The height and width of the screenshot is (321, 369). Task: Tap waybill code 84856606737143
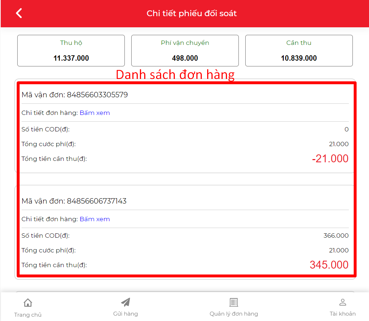click(97, 201)
